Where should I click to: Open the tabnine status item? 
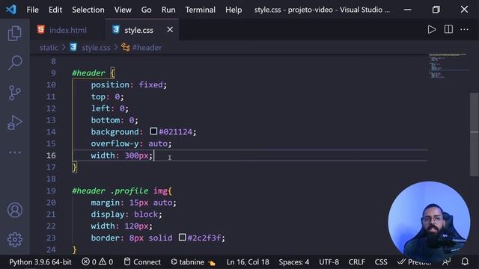point(193,262)
